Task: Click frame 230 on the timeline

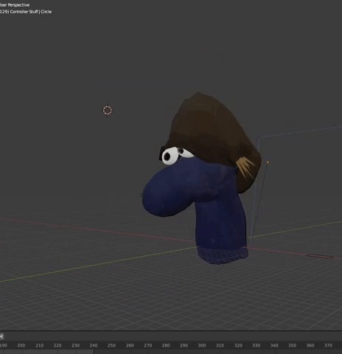Action: (75, 345)
